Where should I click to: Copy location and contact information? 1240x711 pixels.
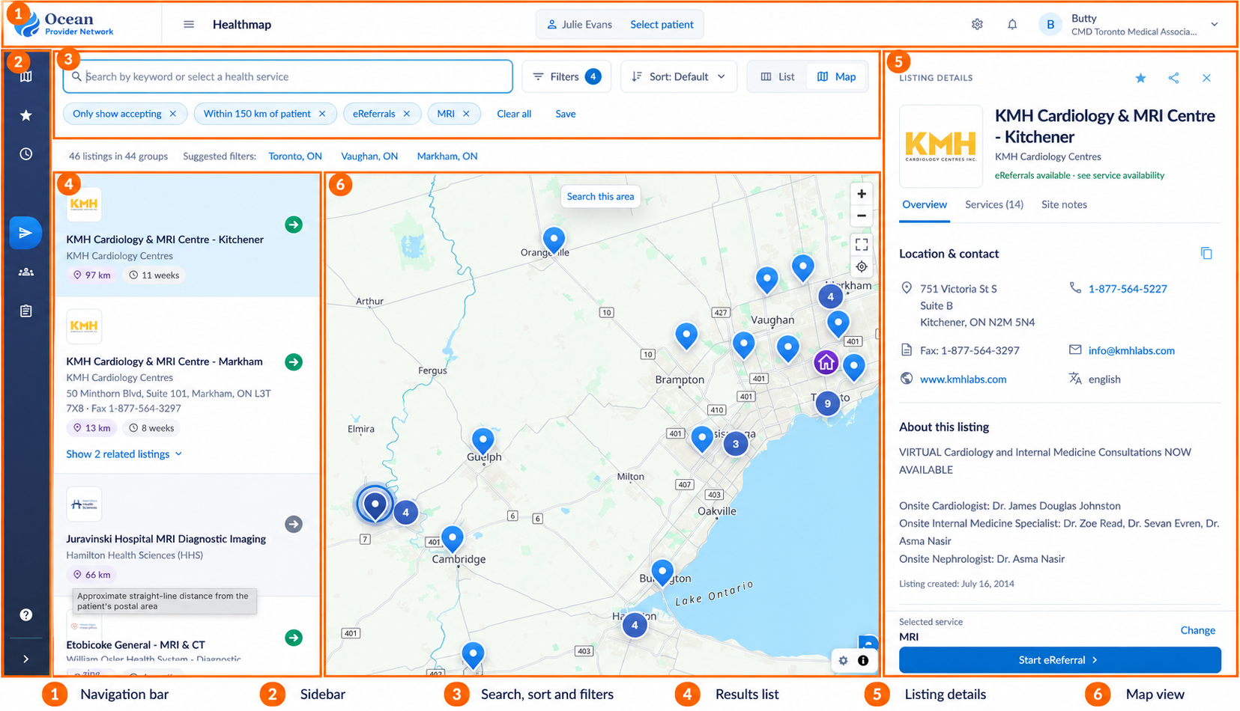pos(1206,254)
